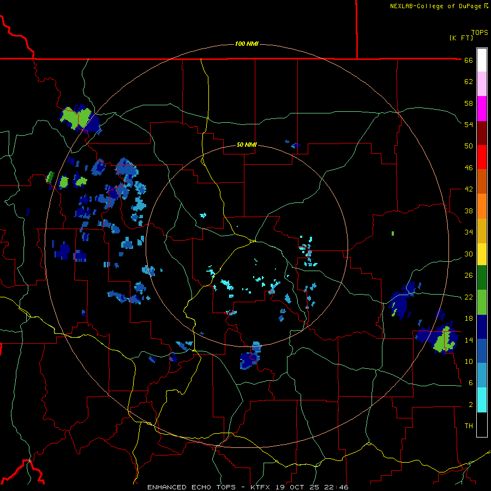This screenshot has height=491, width=491.
Task: Select the cyan legend swatch
Action: click(482, 400)
